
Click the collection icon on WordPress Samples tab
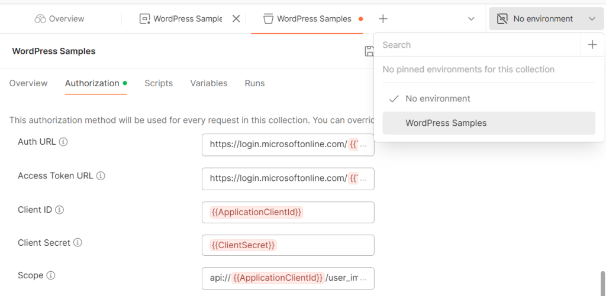[x=268, y=18]
